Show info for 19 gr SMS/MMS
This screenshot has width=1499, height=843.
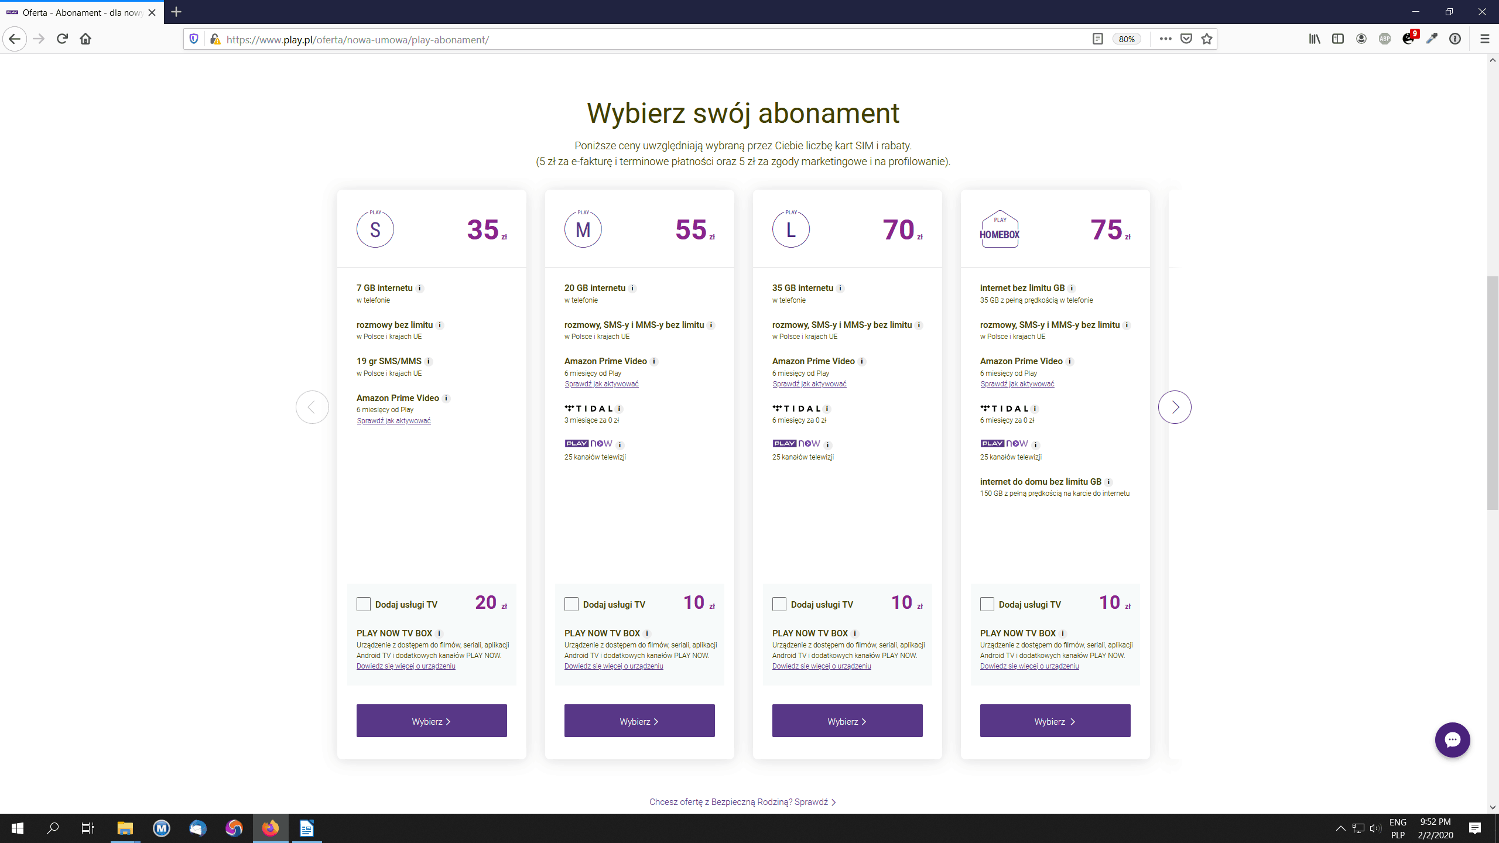pyautogui.click(x=429, y=361)
